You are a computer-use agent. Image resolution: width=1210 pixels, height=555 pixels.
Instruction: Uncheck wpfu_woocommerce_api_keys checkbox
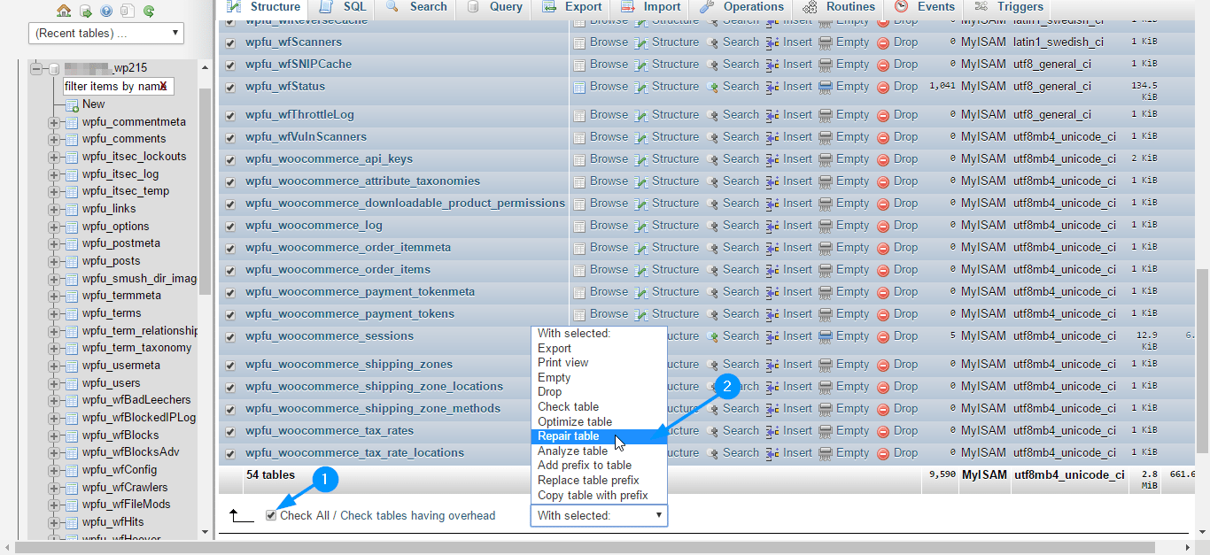[230, 159]
